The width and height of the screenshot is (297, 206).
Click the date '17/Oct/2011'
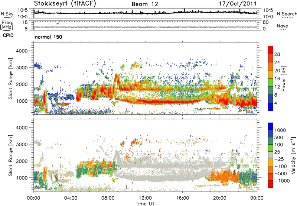[238, 4]
